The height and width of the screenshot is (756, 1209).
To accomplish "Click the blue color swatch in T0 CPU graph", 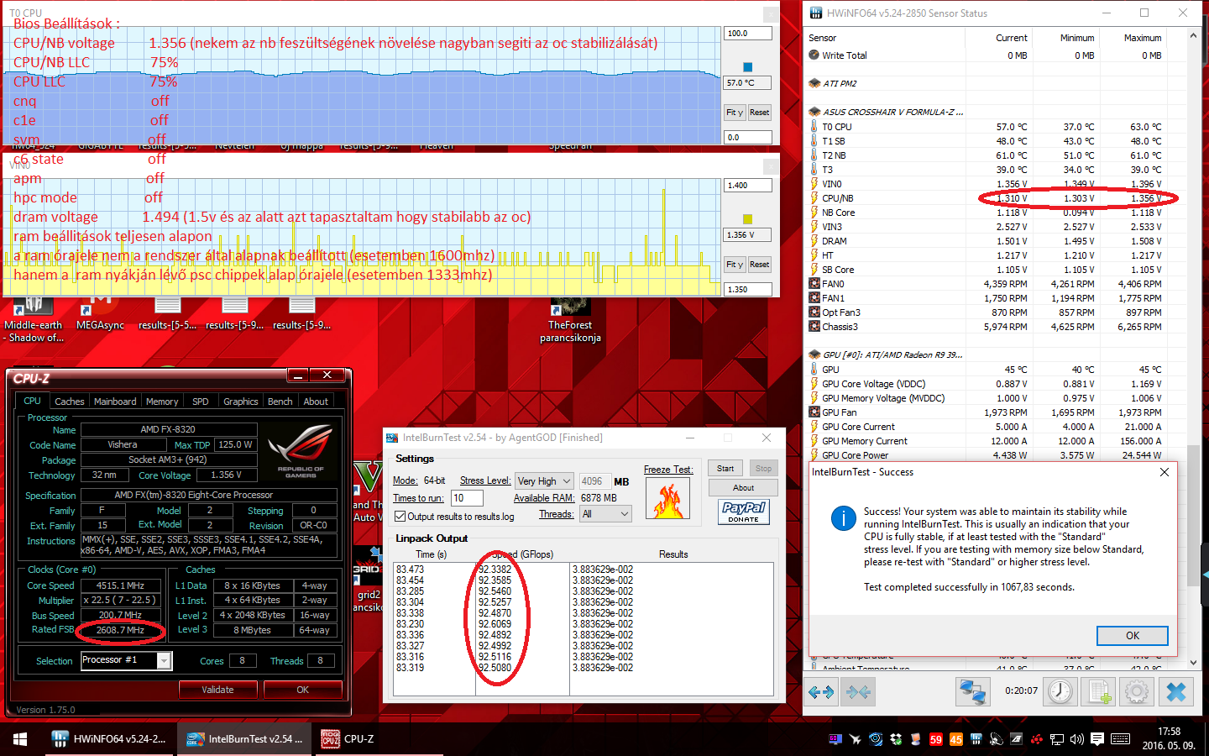I will pos(748,67).
